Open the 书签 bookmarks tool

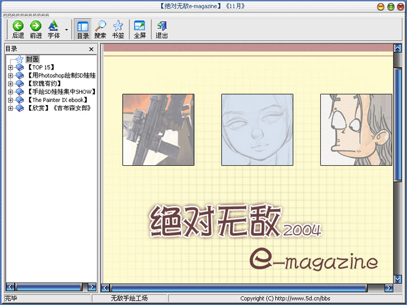pyautogui.click(x=118, y=29)
